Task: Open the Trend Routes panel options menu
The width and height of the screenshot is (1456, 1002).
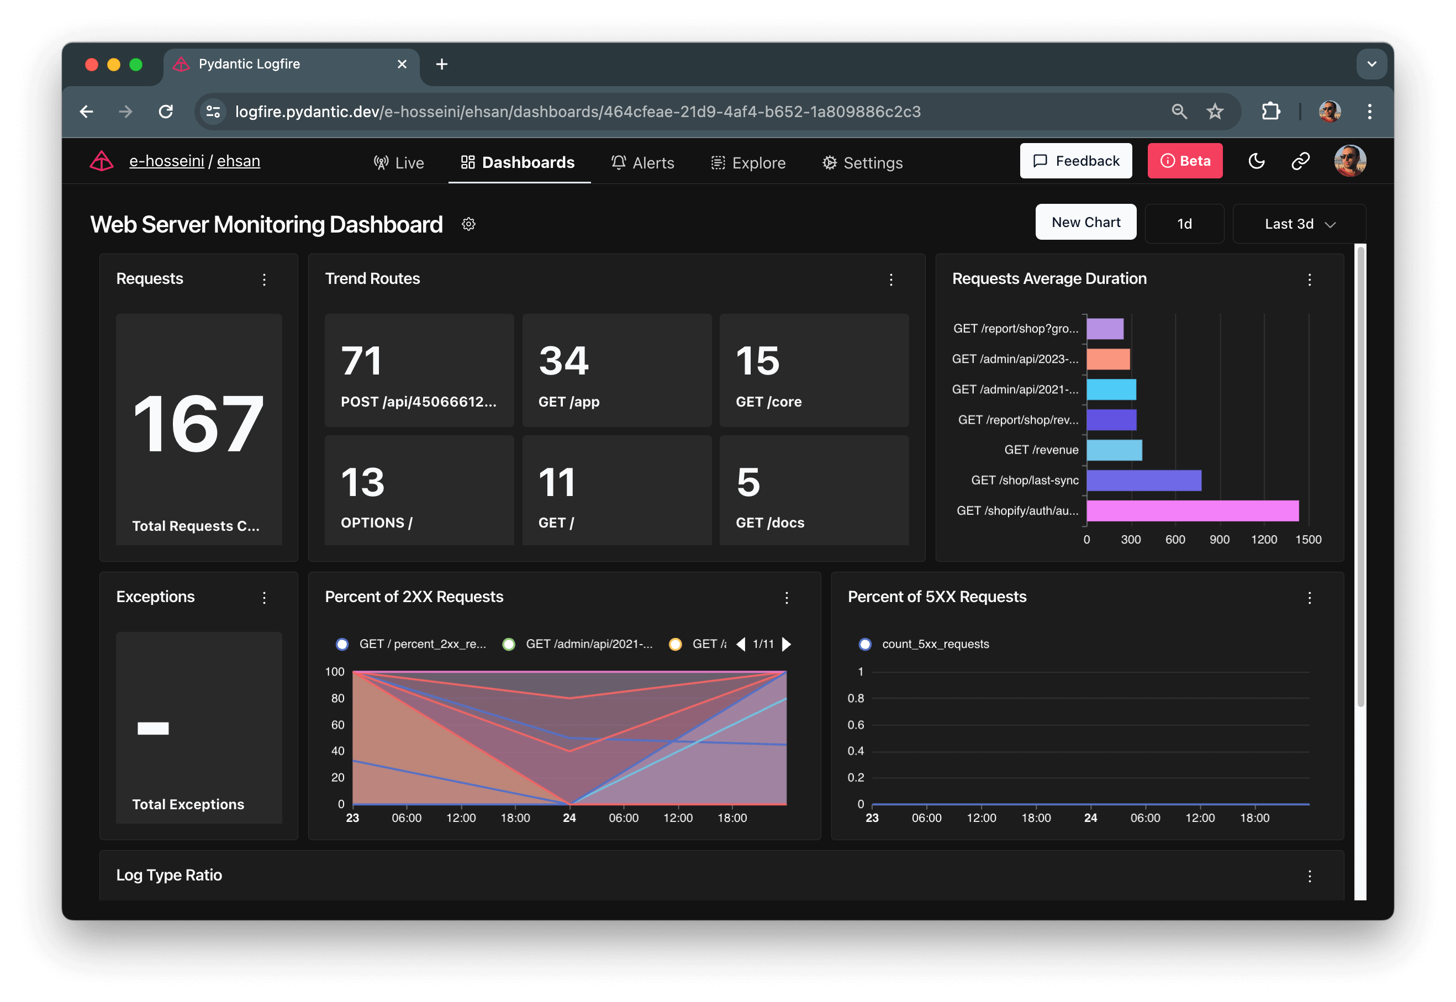Action: click(891, 279)
